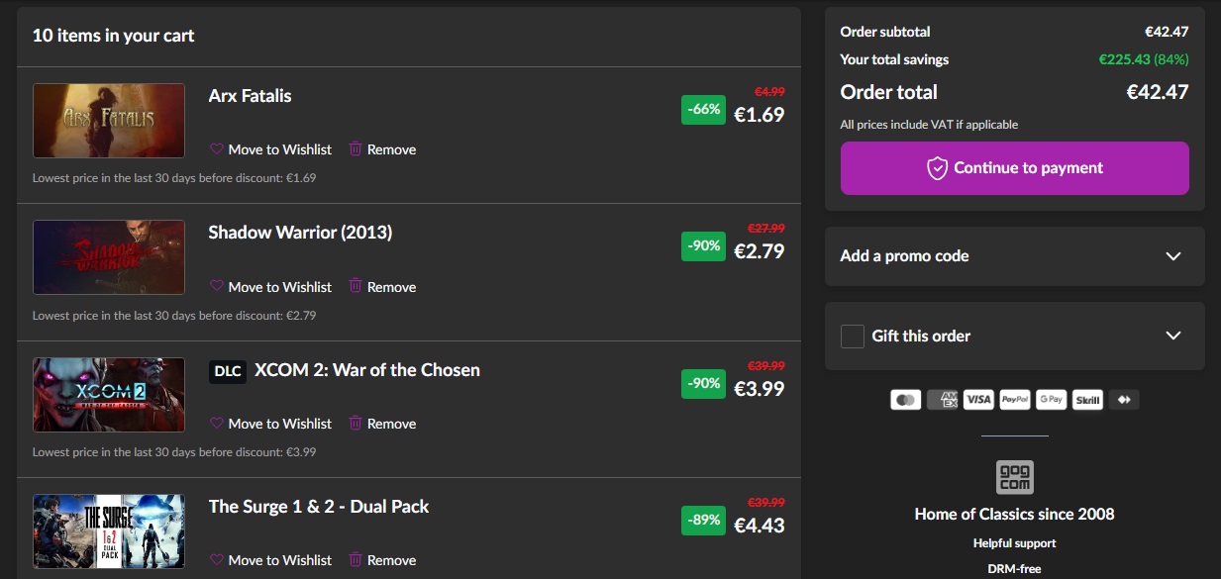Click trash icon for Shadow Warrior (2013)
Image resolution: width=1221 pixels, height=579 pixels.
click(x=355, y=287)
